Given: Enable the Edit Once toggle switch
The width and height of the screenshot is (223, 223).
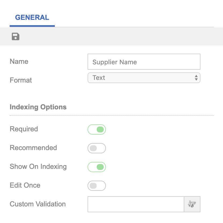Looking at the screenshot, I should [x=97, y=186].
